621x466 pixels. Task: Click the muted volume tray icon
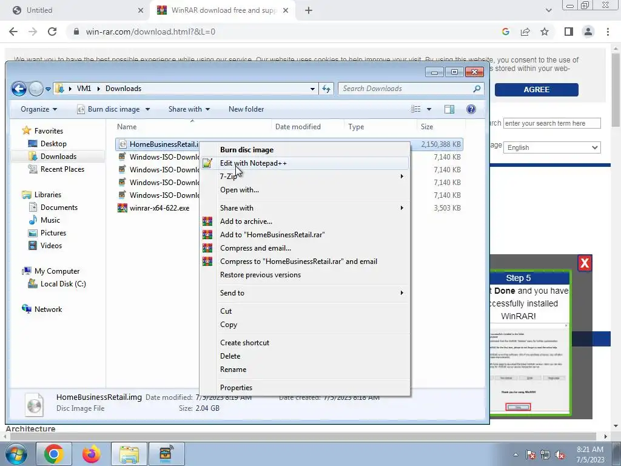point(560,455)
